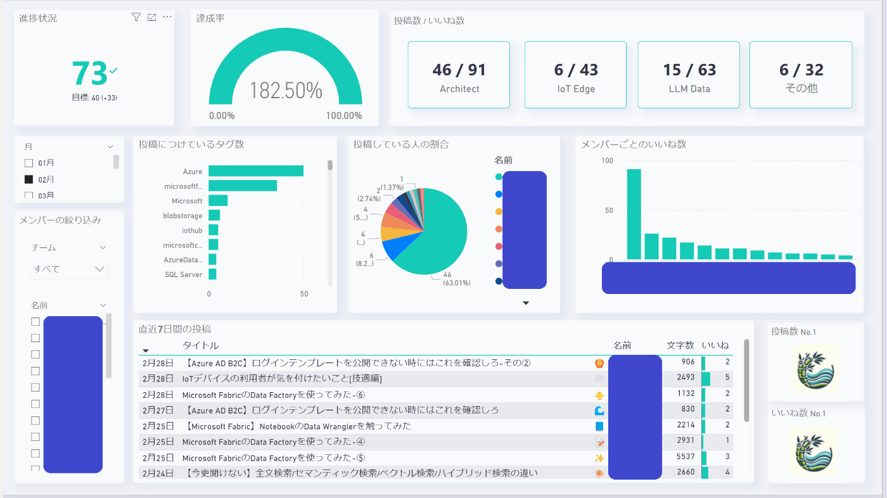
Task: Sort table by the タイトル column header
Action: 201,345
